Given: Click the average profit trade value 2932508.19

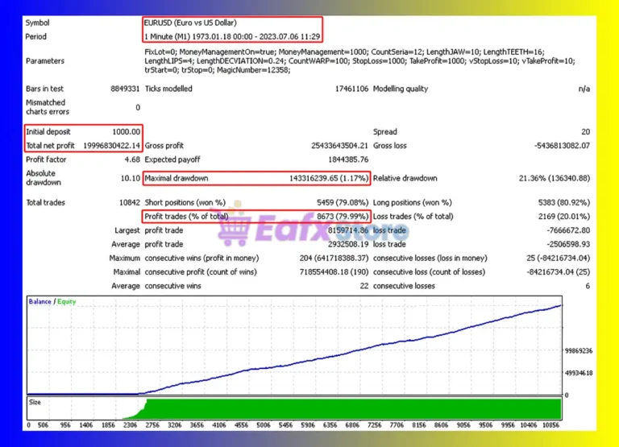Looking at the screenshot, I should pos(348,244).
